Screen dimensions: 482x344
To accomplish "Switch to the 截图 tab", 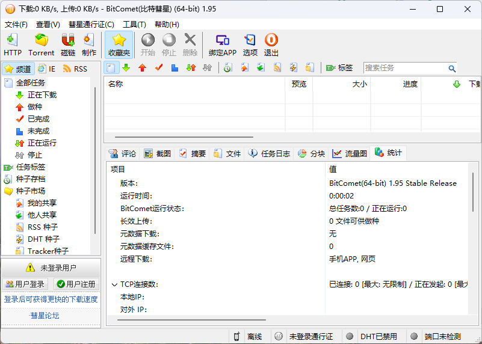I will (x=158, y=153).
